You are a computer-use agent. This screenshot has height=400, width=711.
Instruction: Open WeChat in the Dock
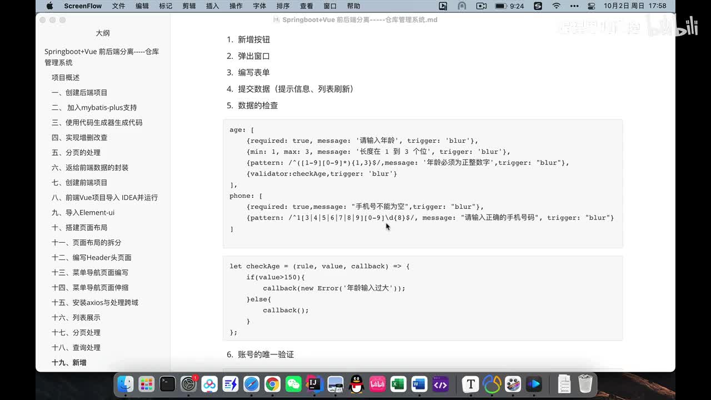tap(293, 384)
